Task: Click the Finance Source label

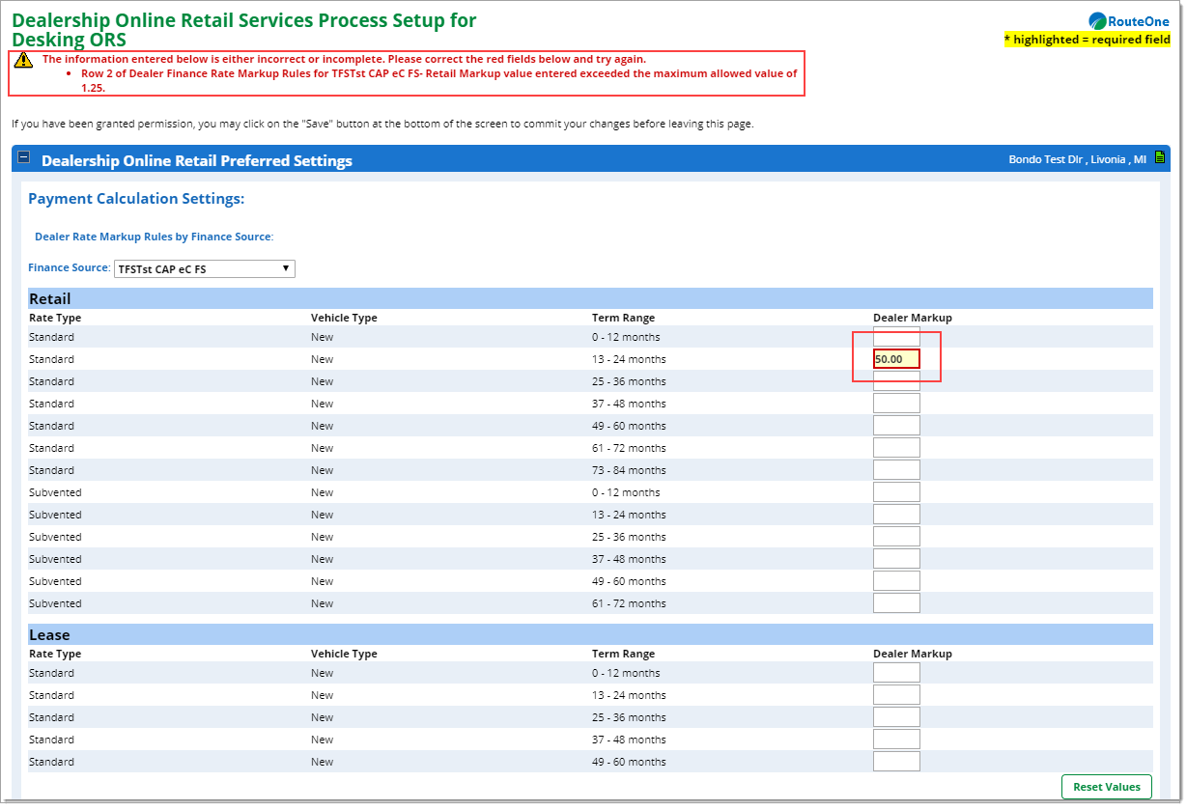Action: coord(70,268)
